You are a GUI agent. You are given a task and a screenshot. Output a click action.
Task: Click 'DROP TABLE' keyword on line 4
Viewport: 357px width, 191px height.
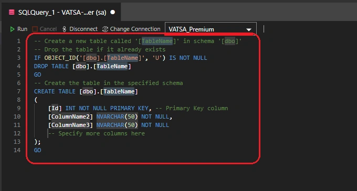pyautogui.click(x=51, y=66)
